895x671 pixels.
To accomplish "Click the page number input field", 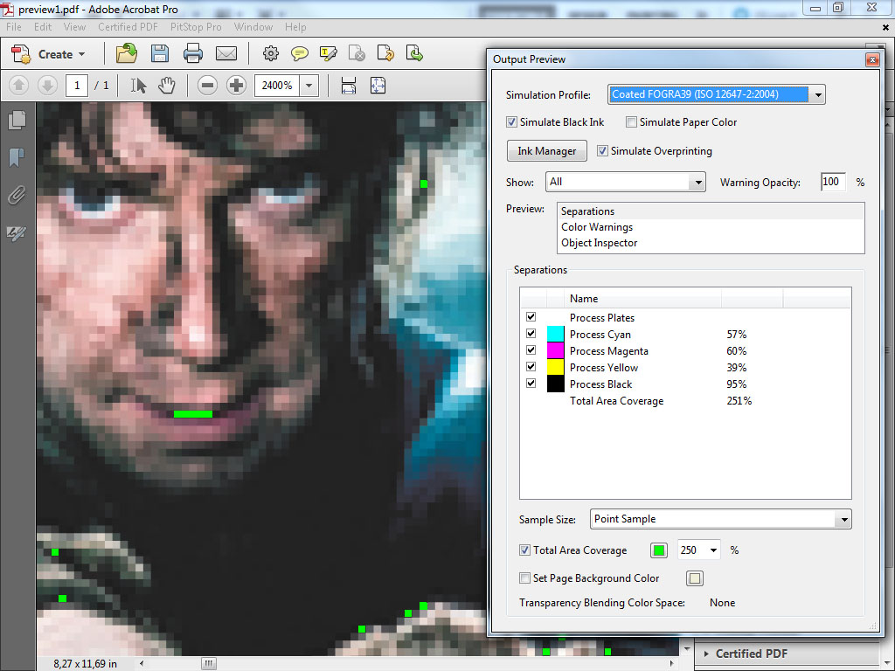I will (77, 86).
